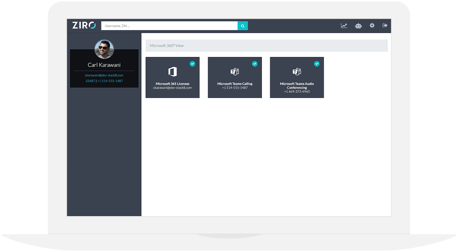The width and height of the screenshot is (458, 252).
Task: Click the checkmark badge on Microsoft 365 Licenses
Action: pos(193,64)
